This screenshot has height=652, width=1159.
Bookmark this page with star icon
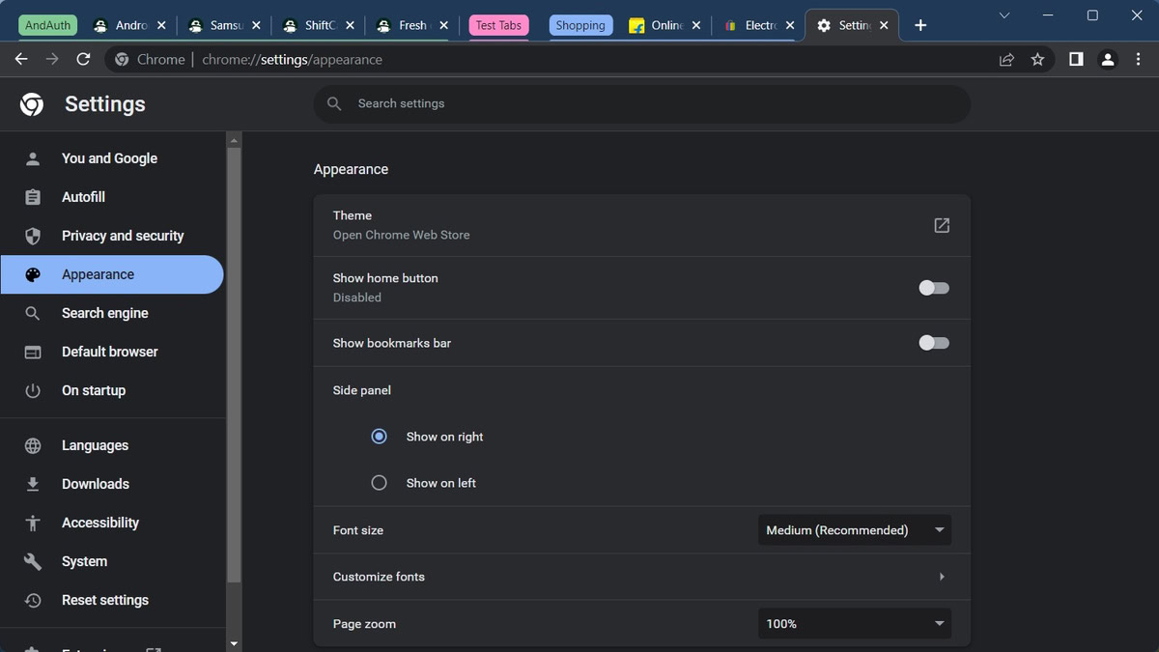coord(1037,59)
